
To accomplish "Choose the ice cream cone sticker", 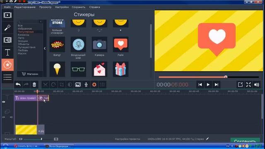I will click(57, 69).
